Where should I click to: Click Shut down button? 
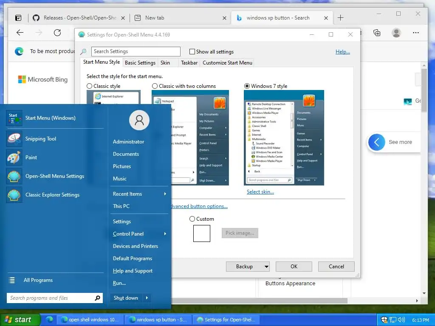[126, 298]
